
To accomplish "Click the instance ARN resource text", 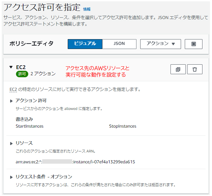I will coord(75,162).
